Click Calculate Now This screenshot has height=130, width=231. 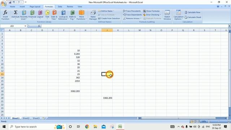click(192, 12)
